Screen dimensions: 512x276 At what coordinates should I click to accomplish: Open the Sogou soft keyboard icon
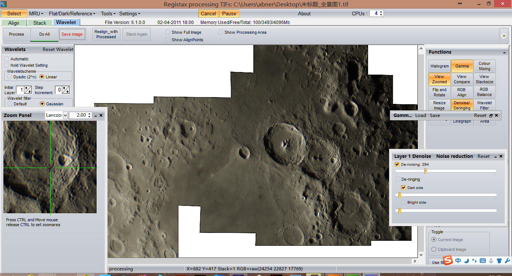[x=483, y=261]
